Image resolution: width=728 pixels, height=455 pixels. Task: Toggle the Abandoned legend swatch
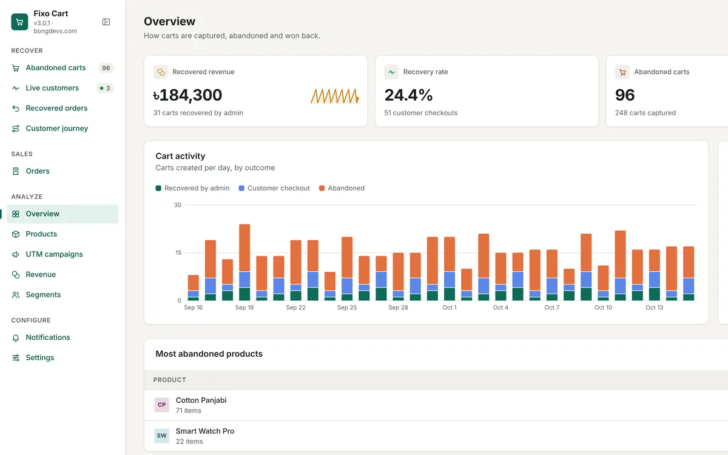coord(322,188)
